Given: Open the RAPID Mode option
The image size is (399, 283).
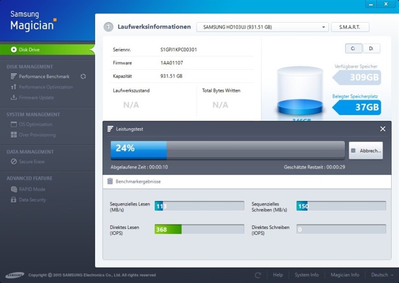Looking at the screenshot, I should [32, 189].
